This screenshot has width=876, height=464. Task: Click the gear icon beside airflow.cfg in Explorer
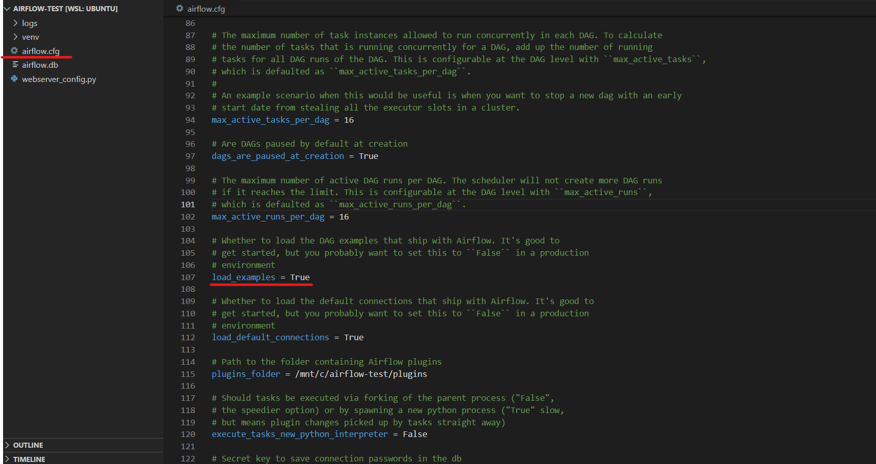(13, 51)
